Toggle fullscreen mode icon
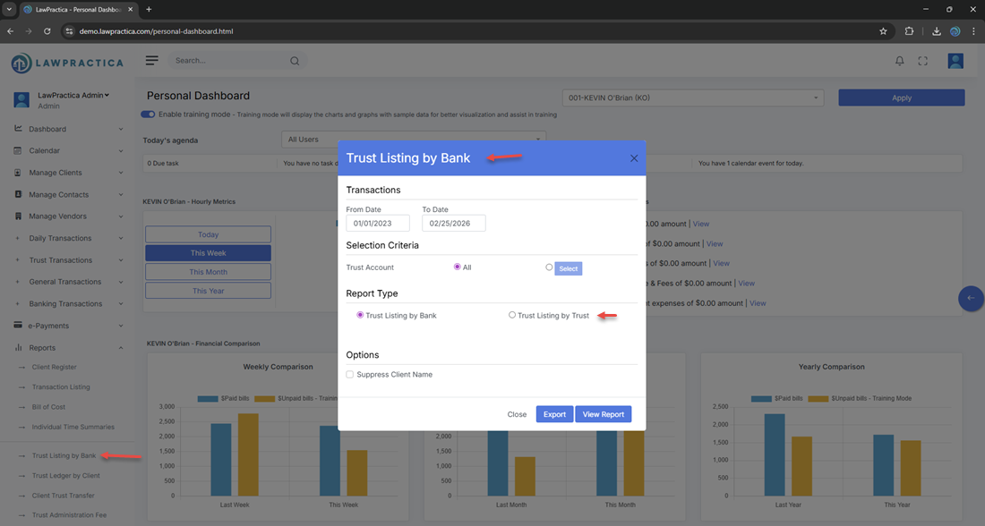 [922, 61]
